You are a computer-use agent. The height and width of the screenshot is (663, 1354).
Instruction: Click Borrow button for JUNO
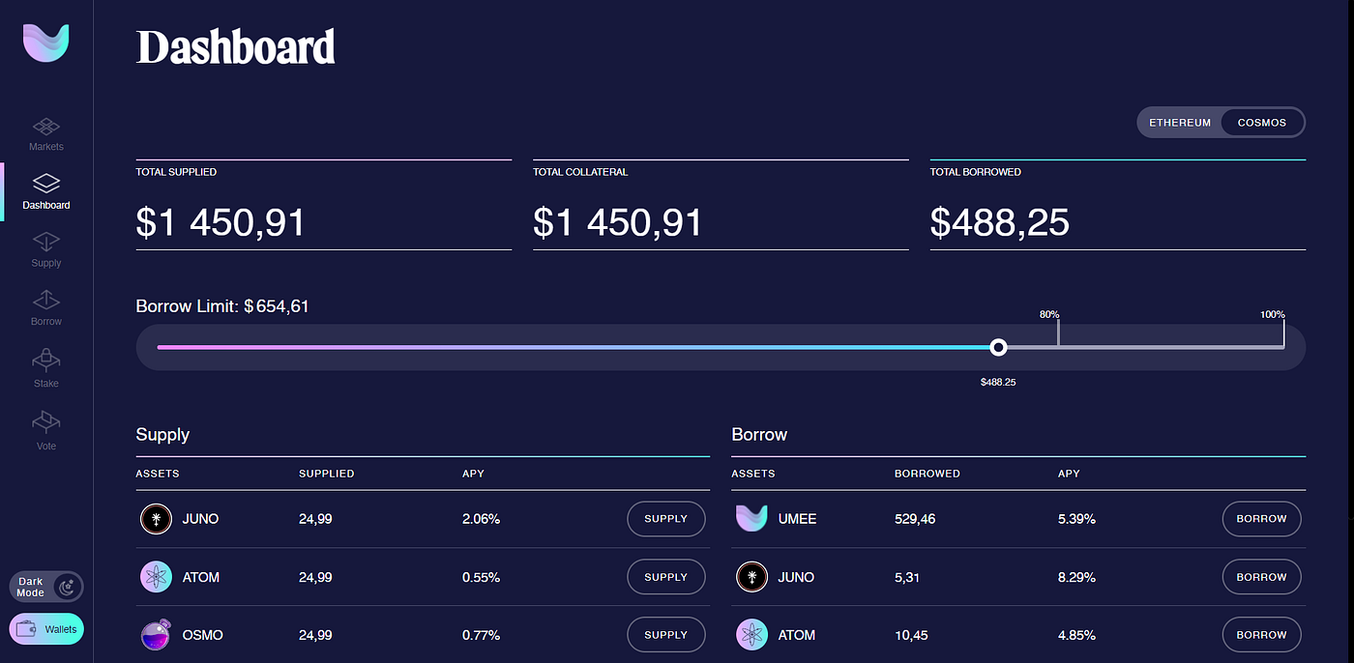[1262, 577]
